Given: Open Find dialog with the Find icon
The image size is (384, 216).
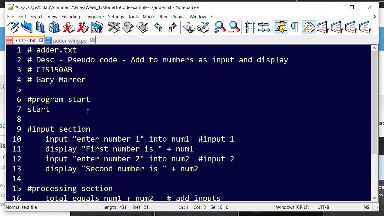Looking at the screenshot, I should coord(189,28).
